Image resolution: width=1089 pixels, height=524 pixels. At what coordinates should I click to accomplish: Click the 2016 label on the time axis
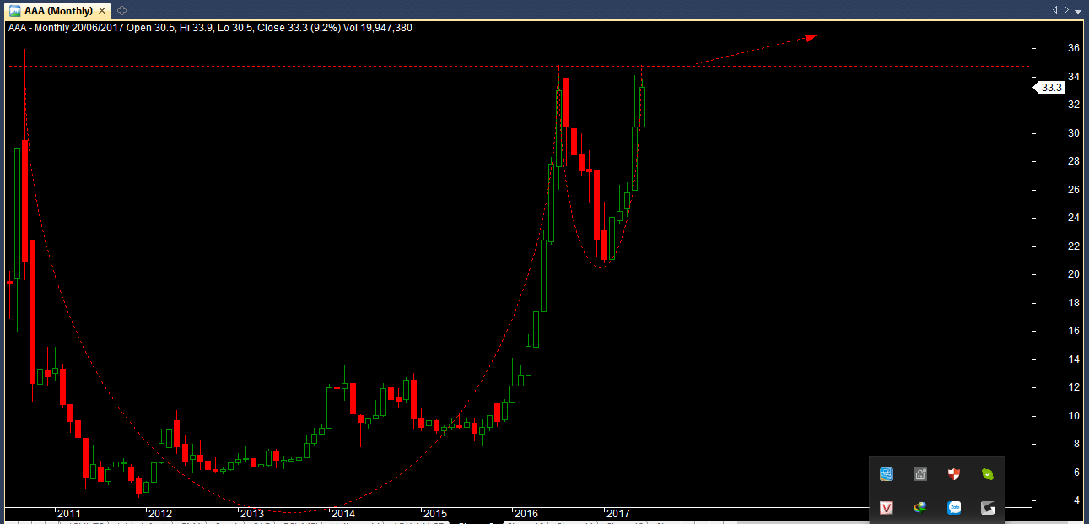[526, 513]
